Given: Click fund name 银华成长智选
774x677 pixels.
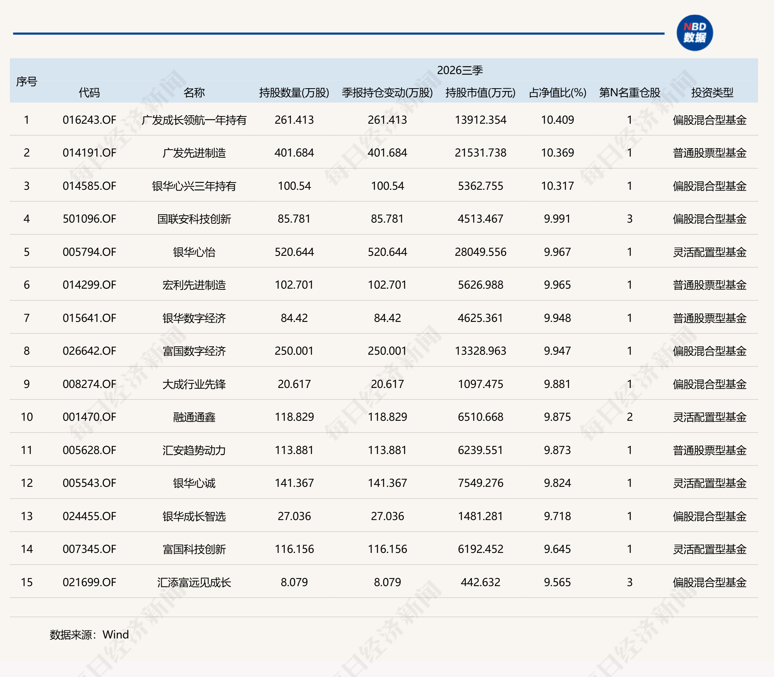Looking at the screenshot, I should point(194,517).
